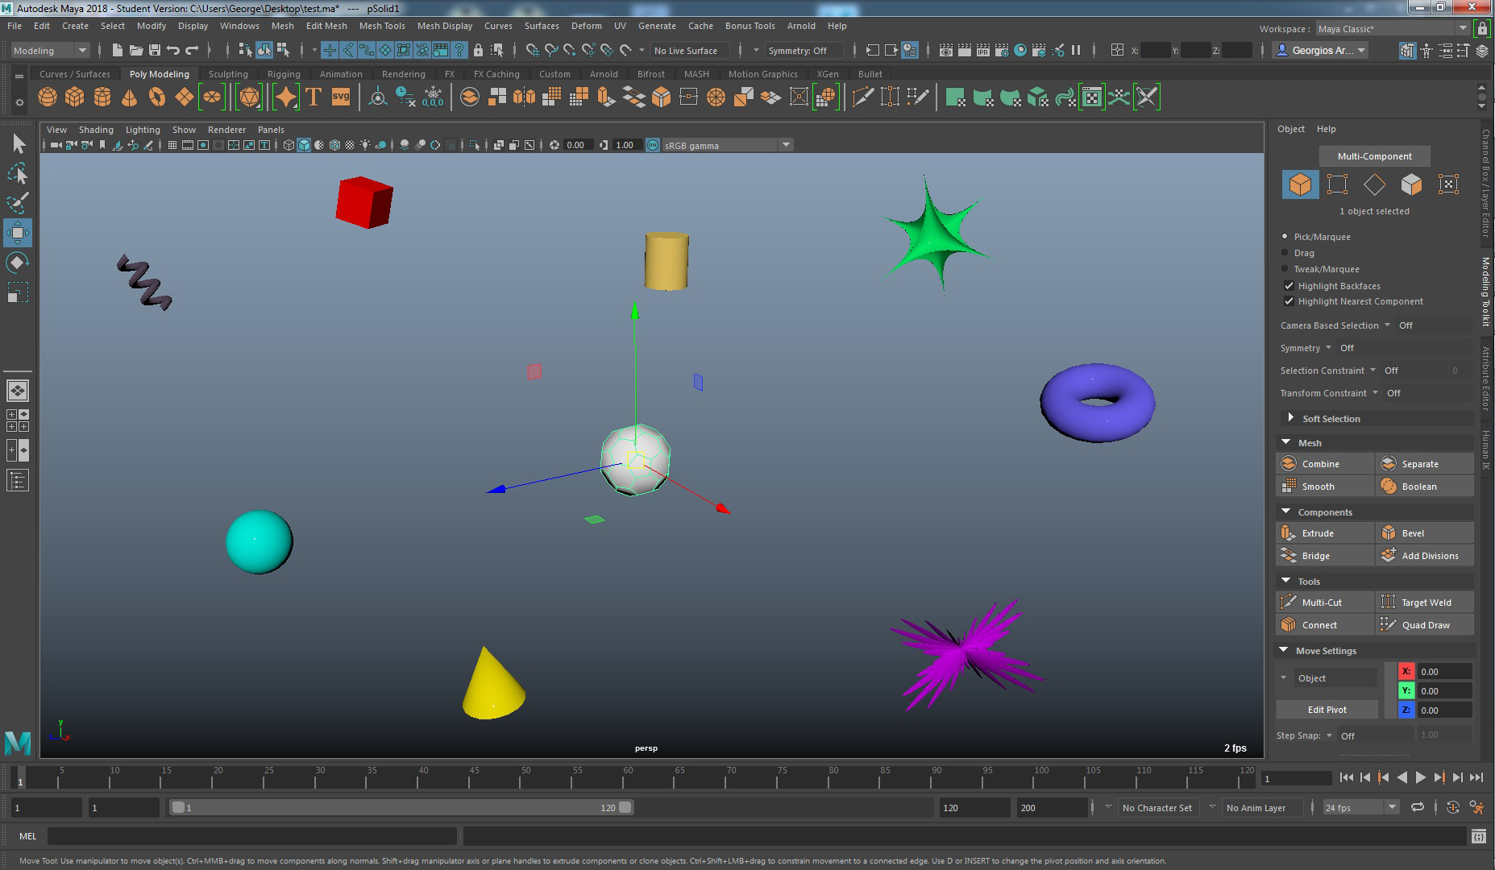
Task: Toggle the X axis move constraint
Action: 1406,671
